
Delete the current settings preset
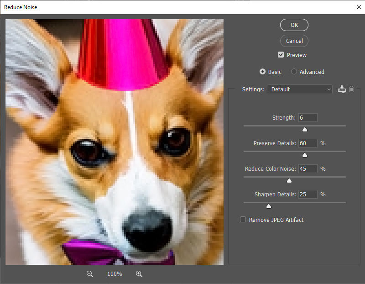tap(351, 89)
